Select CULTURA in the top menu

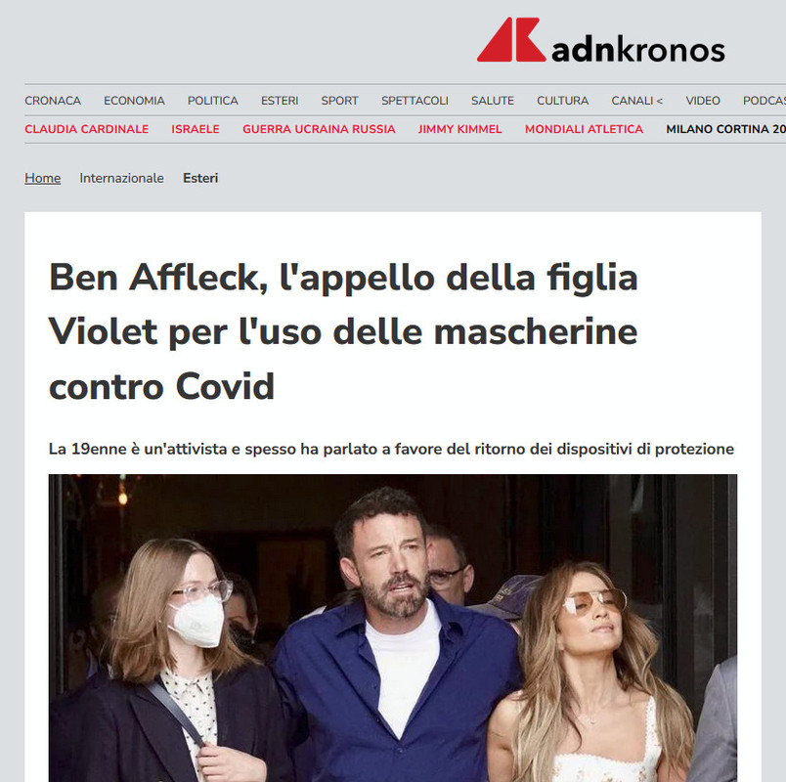coord(562,101)
